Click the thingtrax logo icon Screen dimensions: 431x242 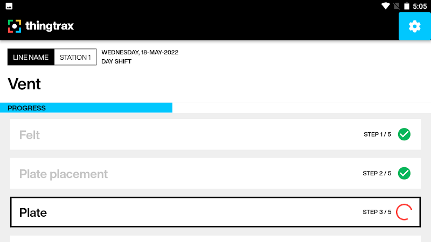[x=15, y=26]
